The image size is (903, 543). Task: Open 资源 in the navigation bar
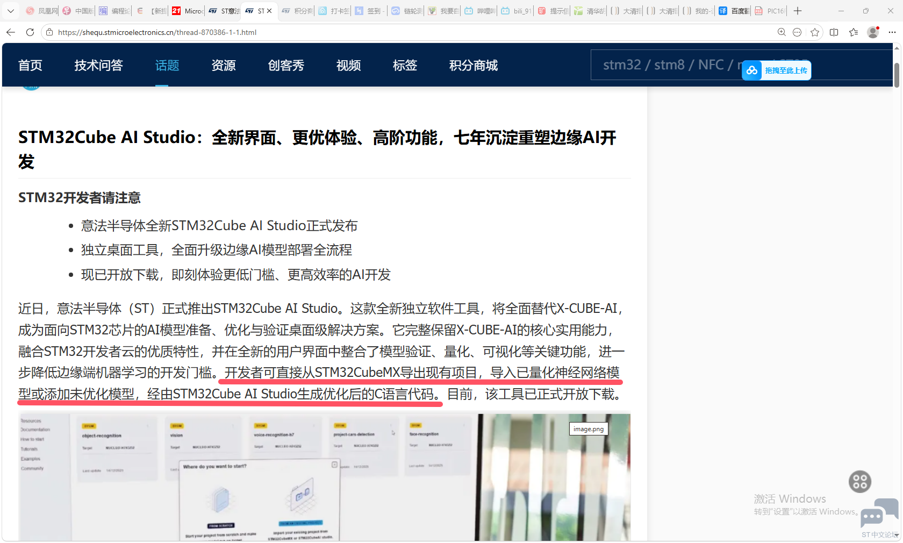[x=224, y=66]
